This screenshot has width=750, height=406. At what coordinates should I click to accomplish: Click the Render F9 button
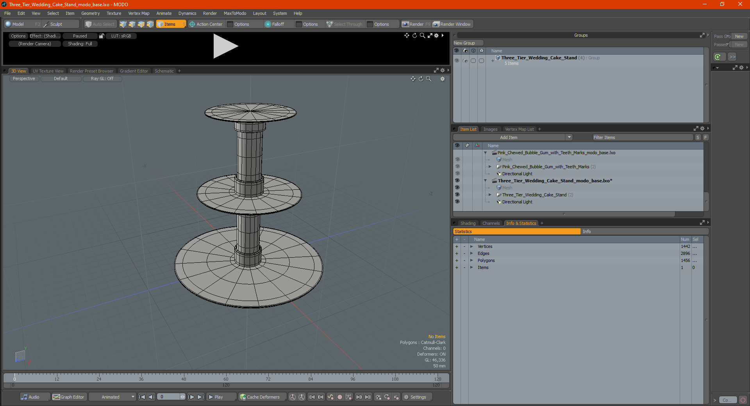[416, 24]
